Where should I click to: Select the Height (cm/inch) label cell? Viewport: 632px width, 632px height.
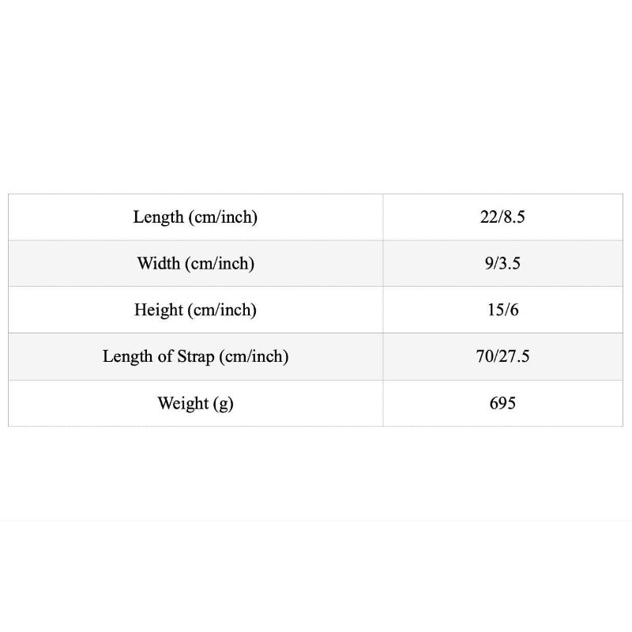(195, 310)
